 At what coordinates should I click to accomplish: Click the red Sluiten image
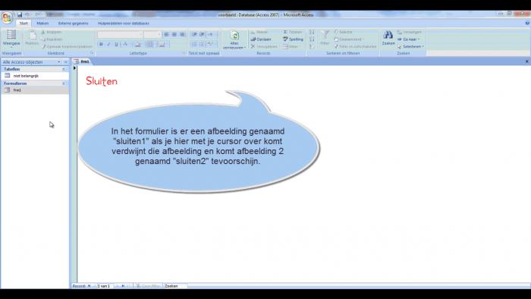[102, 81]
